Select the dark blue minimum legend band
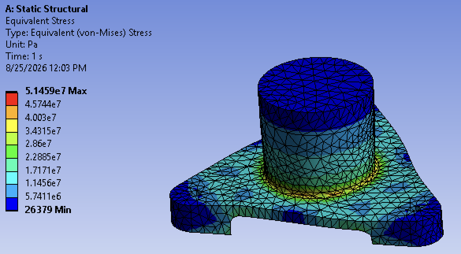Viewport: 461px width, 254px height. click(12, 204)
